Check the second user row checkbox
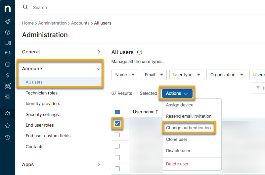 click(117, 135)
